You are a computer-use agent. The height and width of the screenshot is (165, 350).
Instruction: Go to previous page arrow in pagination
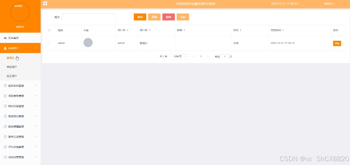(x=194, y=56)
